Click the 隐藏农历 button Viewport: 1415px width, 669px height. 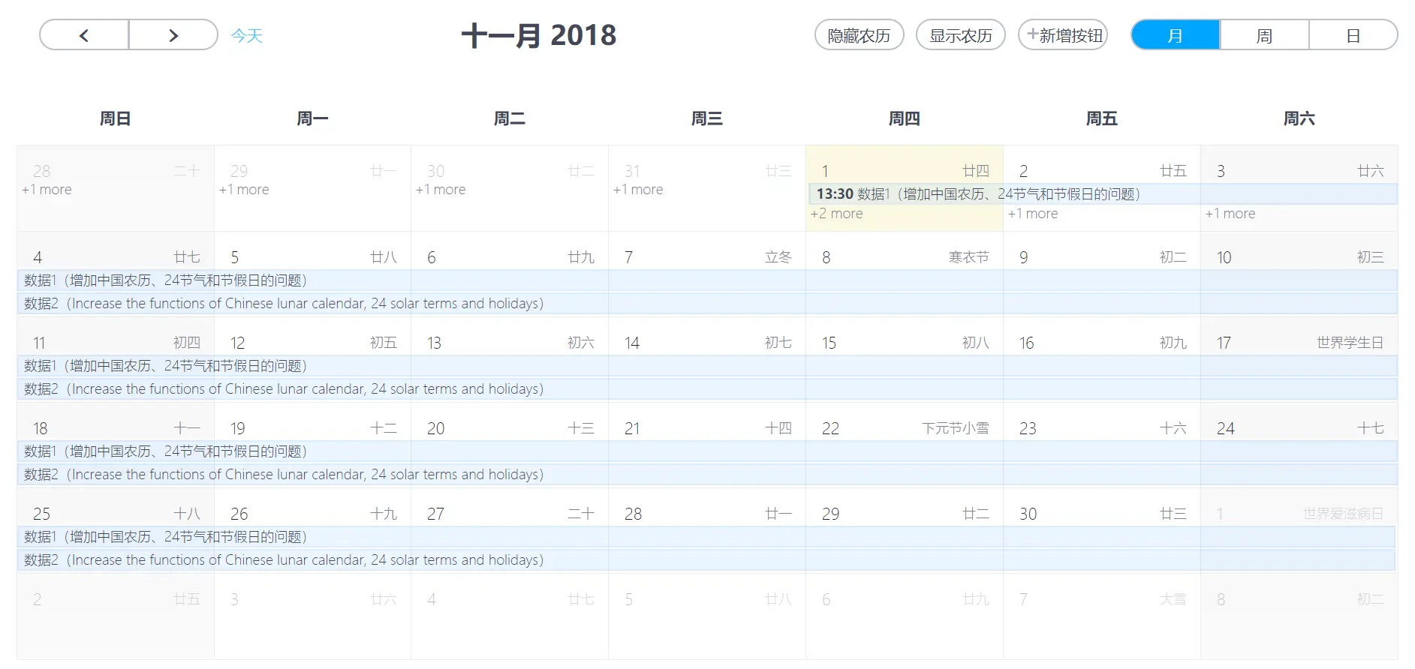coord(859,35)
